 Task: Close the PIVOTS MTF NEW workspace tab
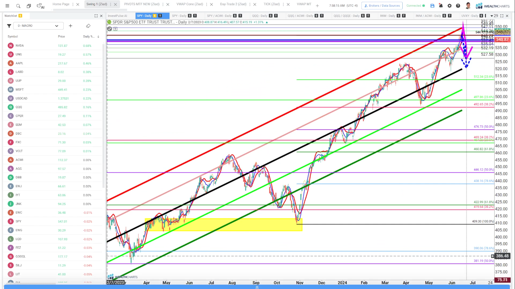pyautogui.click(x=168, y=4)
